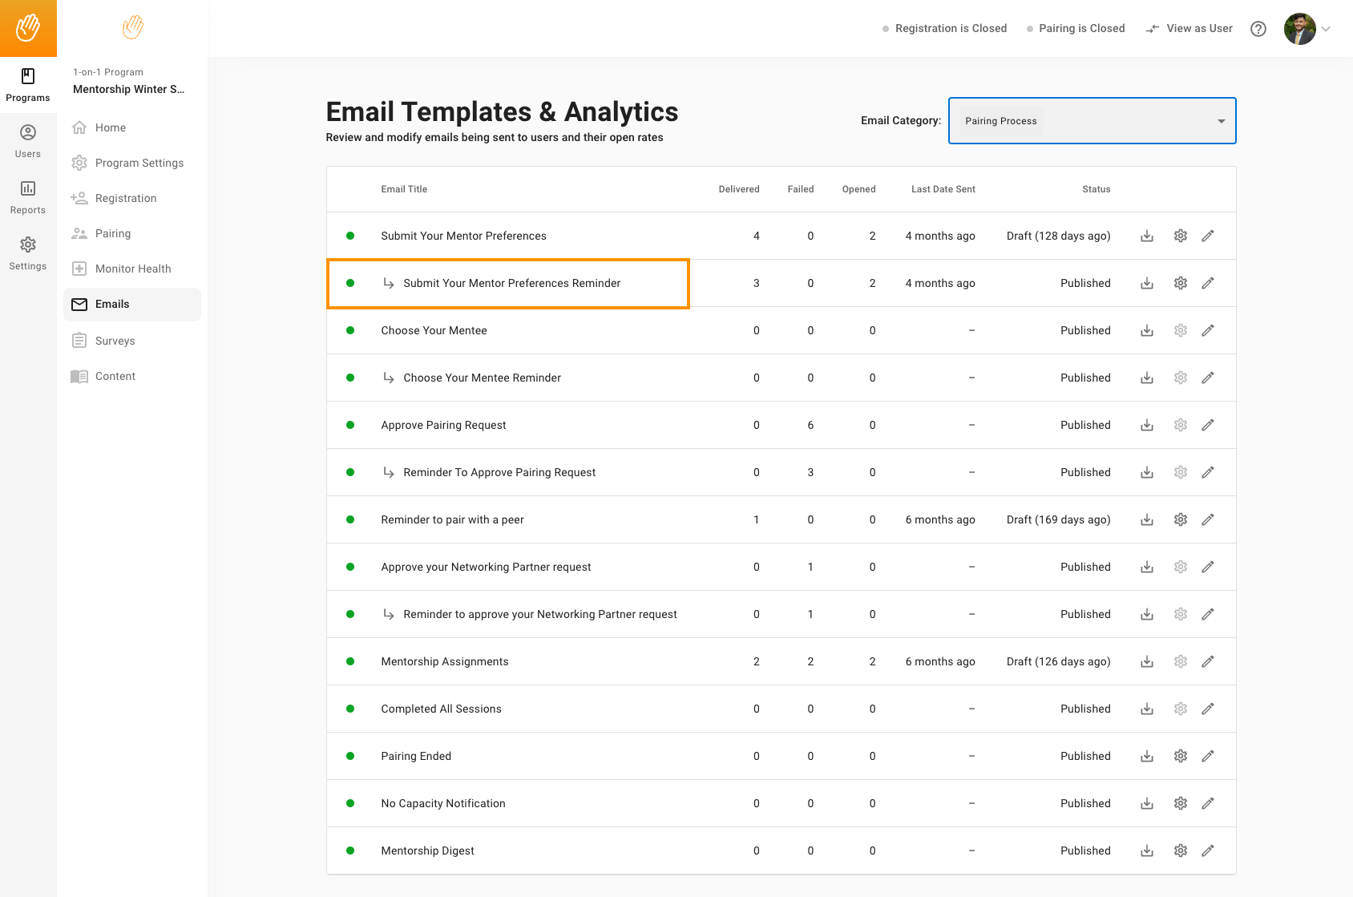This screenshot has width=1353, height=897.
Task: Edit the Choose Your Mentee email
Action: [x=1208, y=330]
